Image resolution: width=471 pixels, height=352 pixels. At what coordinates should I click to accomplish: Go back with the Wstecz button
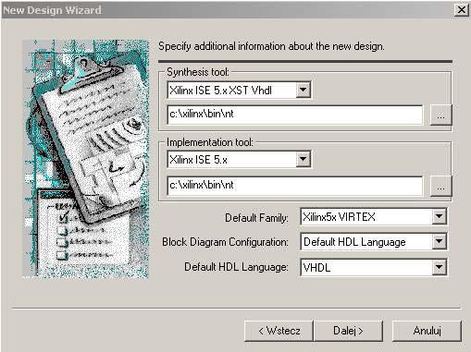pos(279,331)
